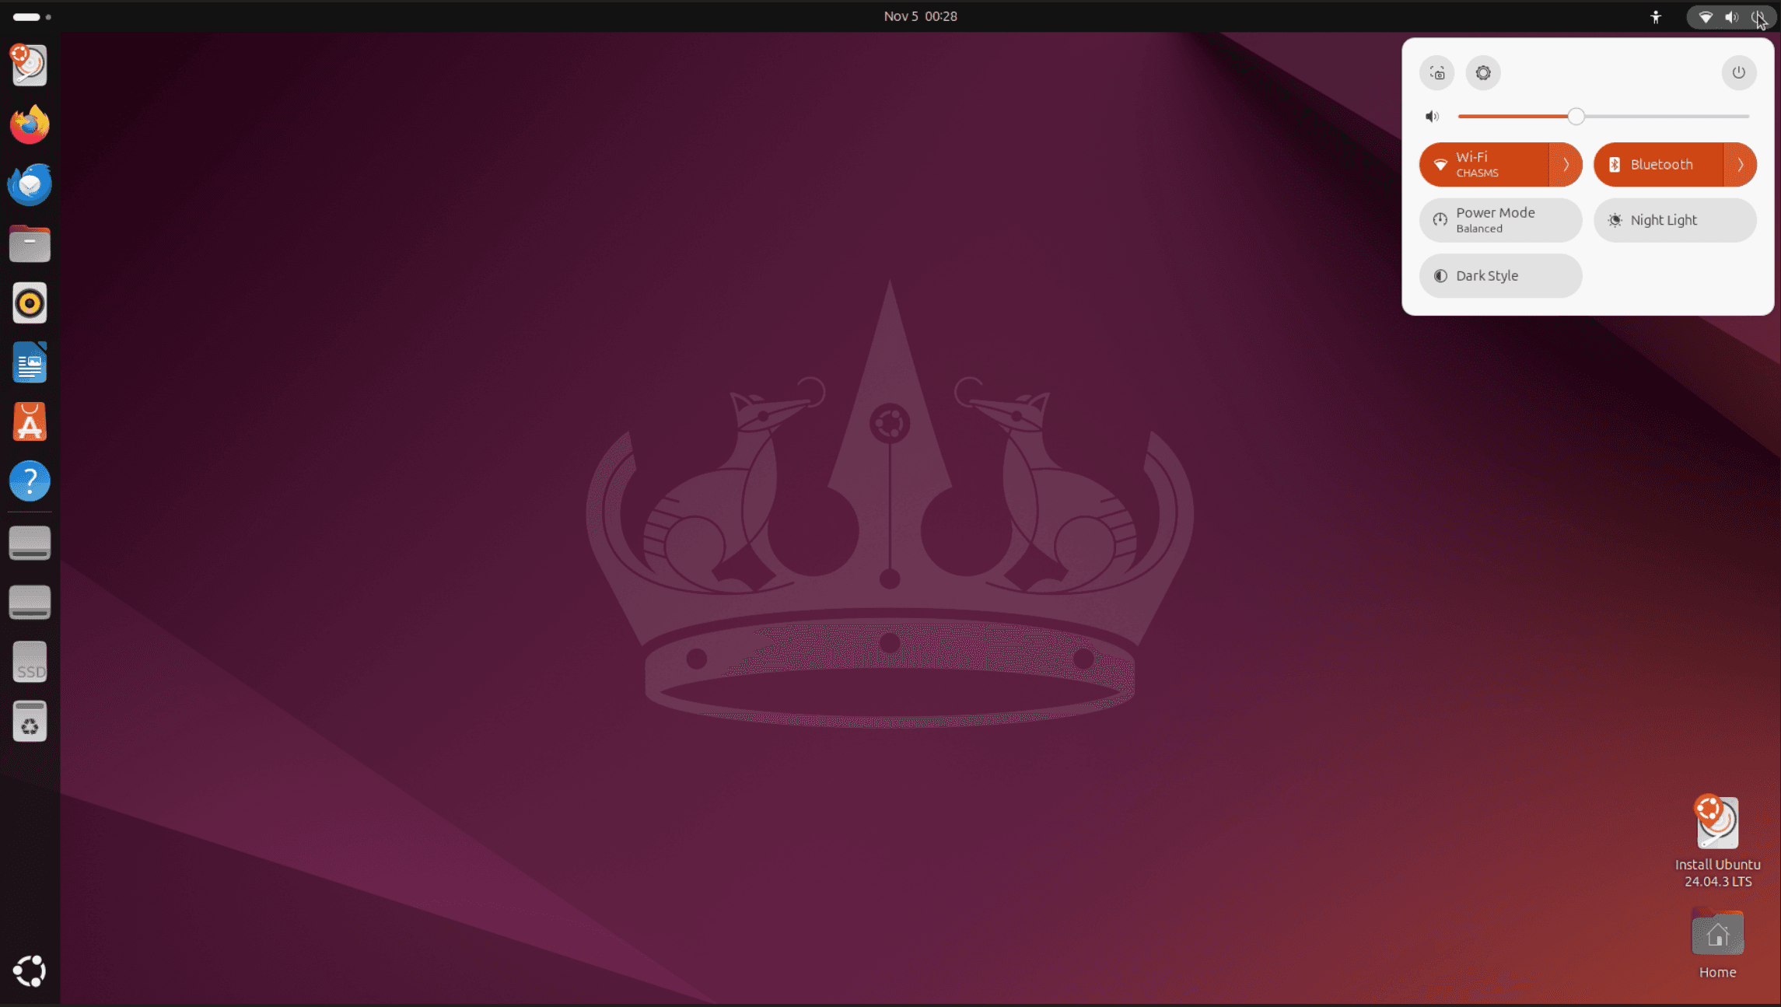The height and width of the screenshot is (1007, 1781).
Task: Open the Trash in the dock
Action: [x=30, y=722]
